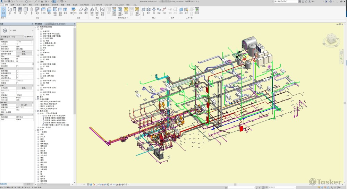Click the View Scale 1:10 field
Image resolution: width=347 pixels, height=189 pixels.
point(24,42)
